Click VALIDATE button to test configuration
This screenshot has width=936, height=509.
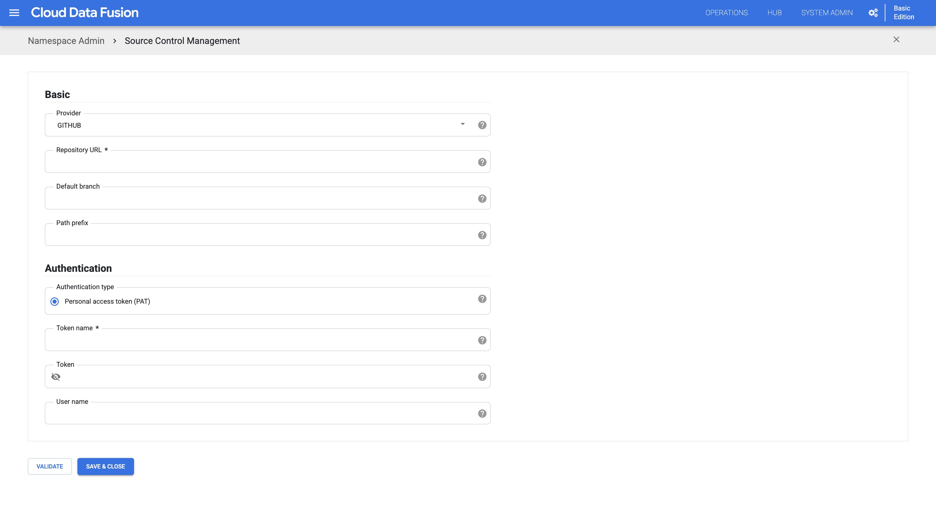click(x=50, y=466)
